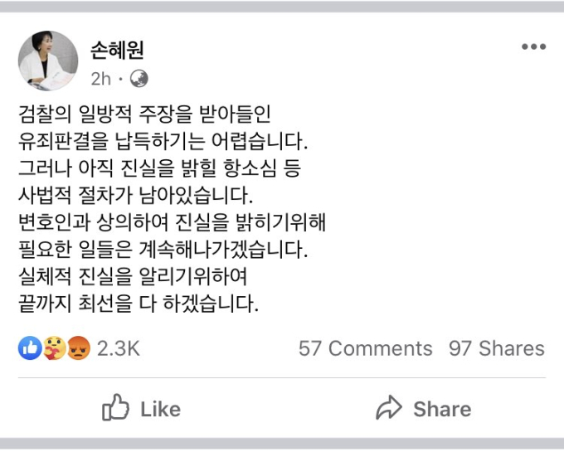Screen dimensions: 564x457
Task: Click the final post line 끝까지 최선을 다 하겠습니다
Action: tap(139, 304)
